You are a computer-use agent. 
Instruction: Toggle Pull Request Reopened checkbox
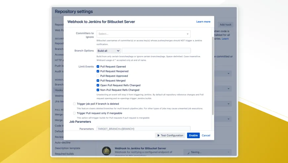pos(98,71)
